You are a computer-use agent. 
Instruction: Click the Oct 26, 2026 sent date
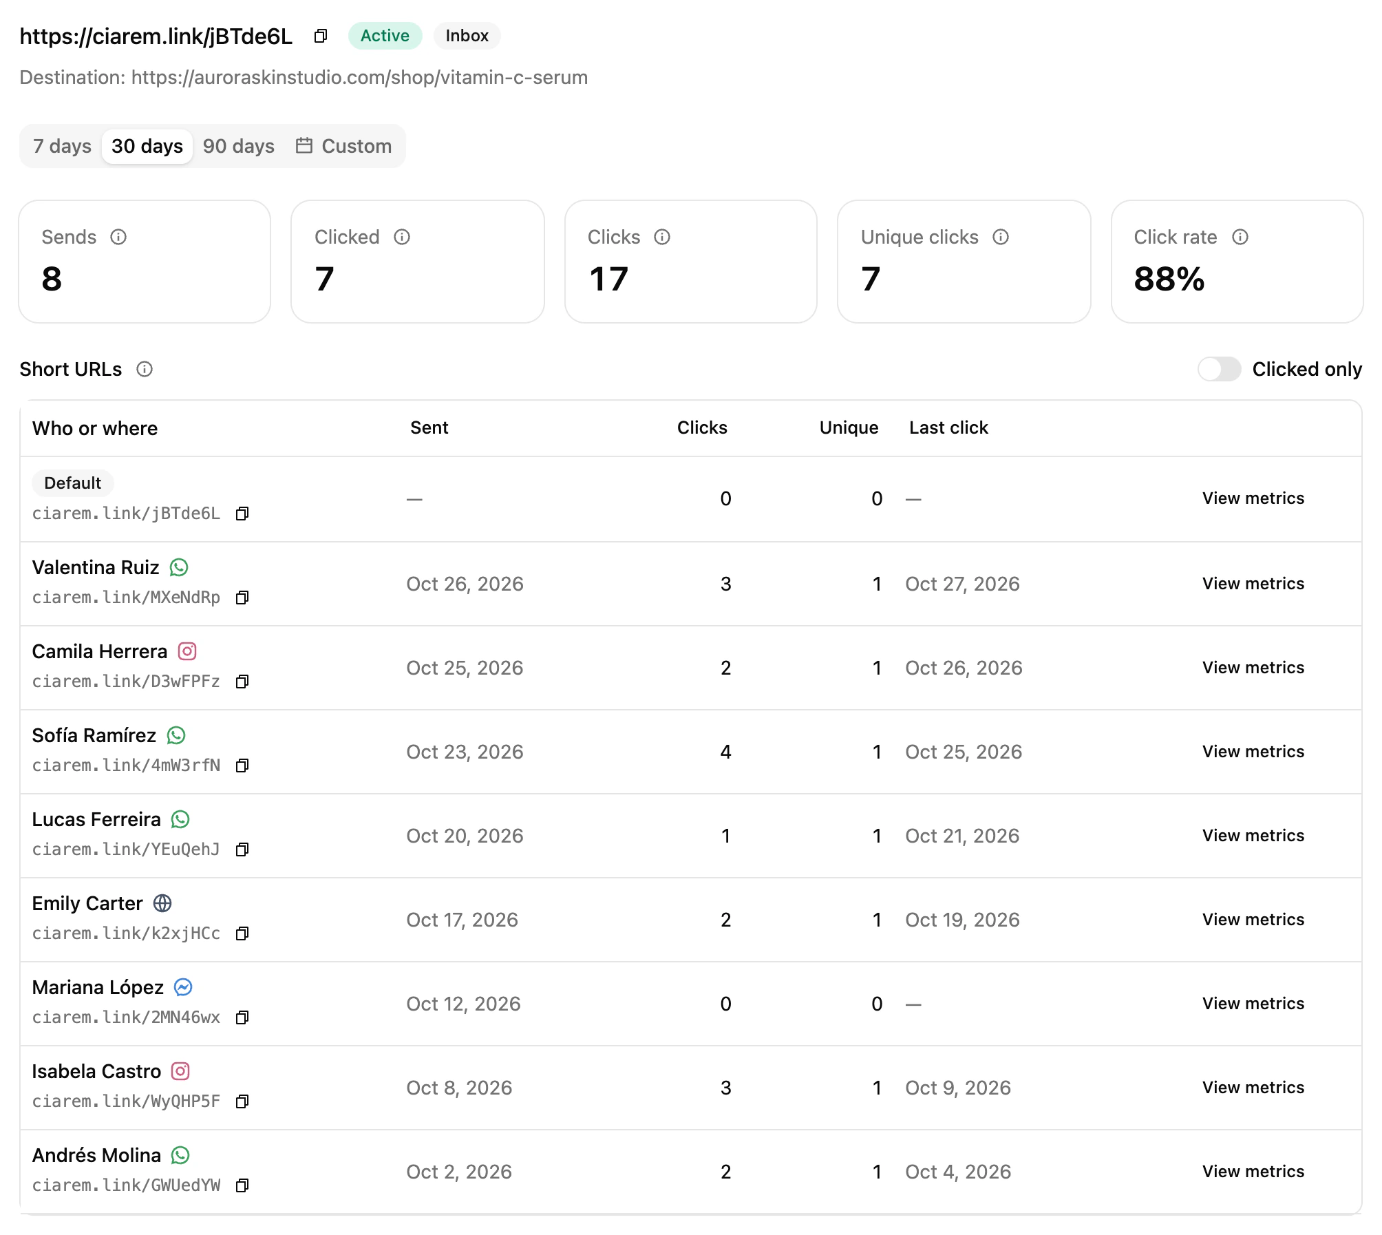pyautogui.click(x=465, y=584)
